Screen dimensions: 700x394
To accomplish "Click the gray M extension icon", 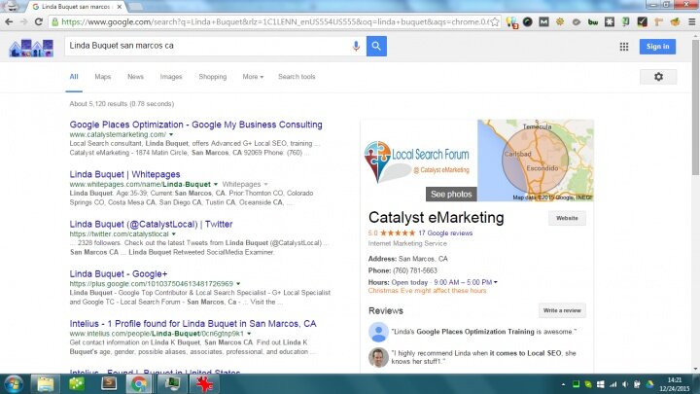I will (x=543, y=21).
